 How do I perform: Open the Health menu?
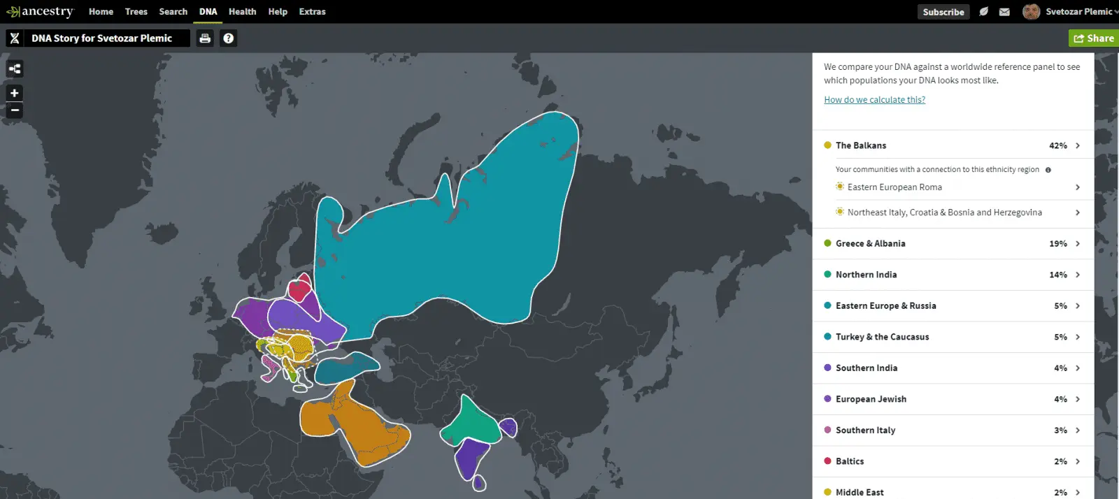click(x=242, y=12)
